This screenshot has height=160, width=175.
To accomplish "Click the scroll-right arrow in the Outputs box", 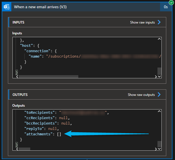I will (156, 149).
